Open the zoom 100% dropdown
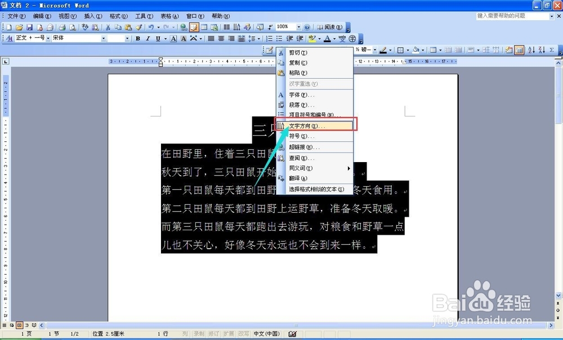The image size is (563, 340). pyautogui.click(x=298, y=27)
